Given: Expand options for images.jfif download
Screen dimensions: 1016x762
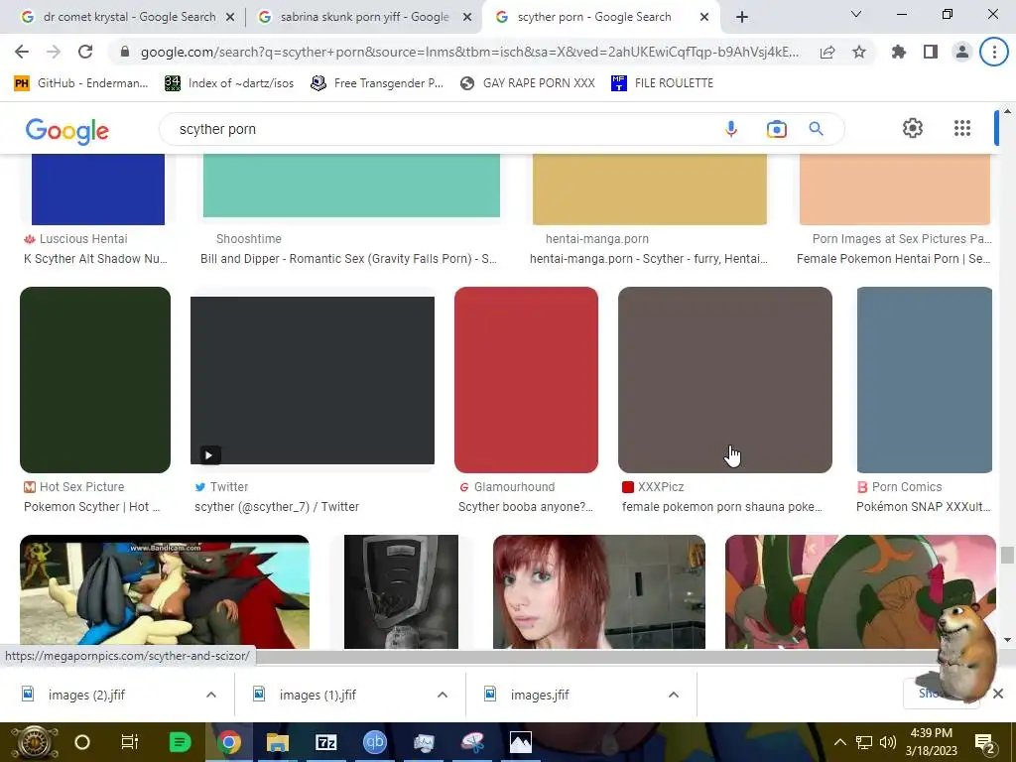Looking at the screenshot, I should point(674,695).
